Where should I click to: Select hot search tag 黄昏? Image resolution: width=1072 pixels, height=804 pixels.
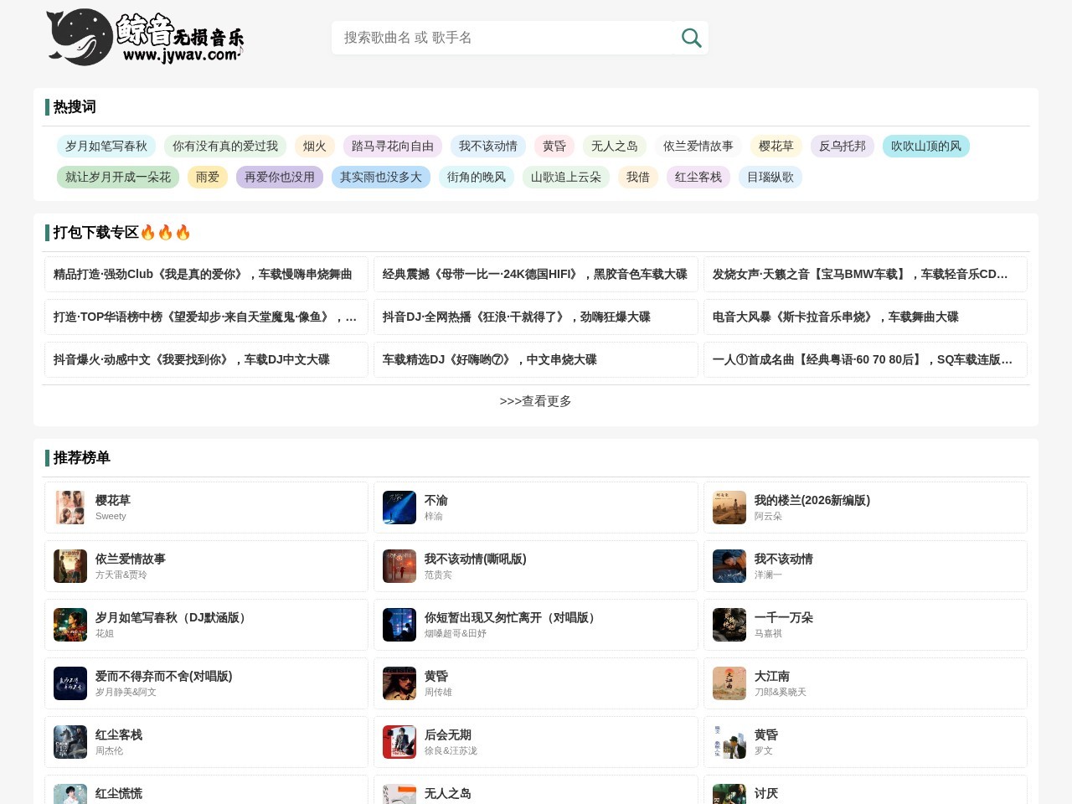click(554, 146)
